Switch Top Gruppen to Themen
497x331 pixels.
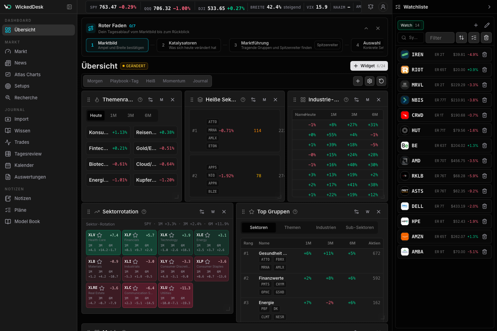pos(292,228)
